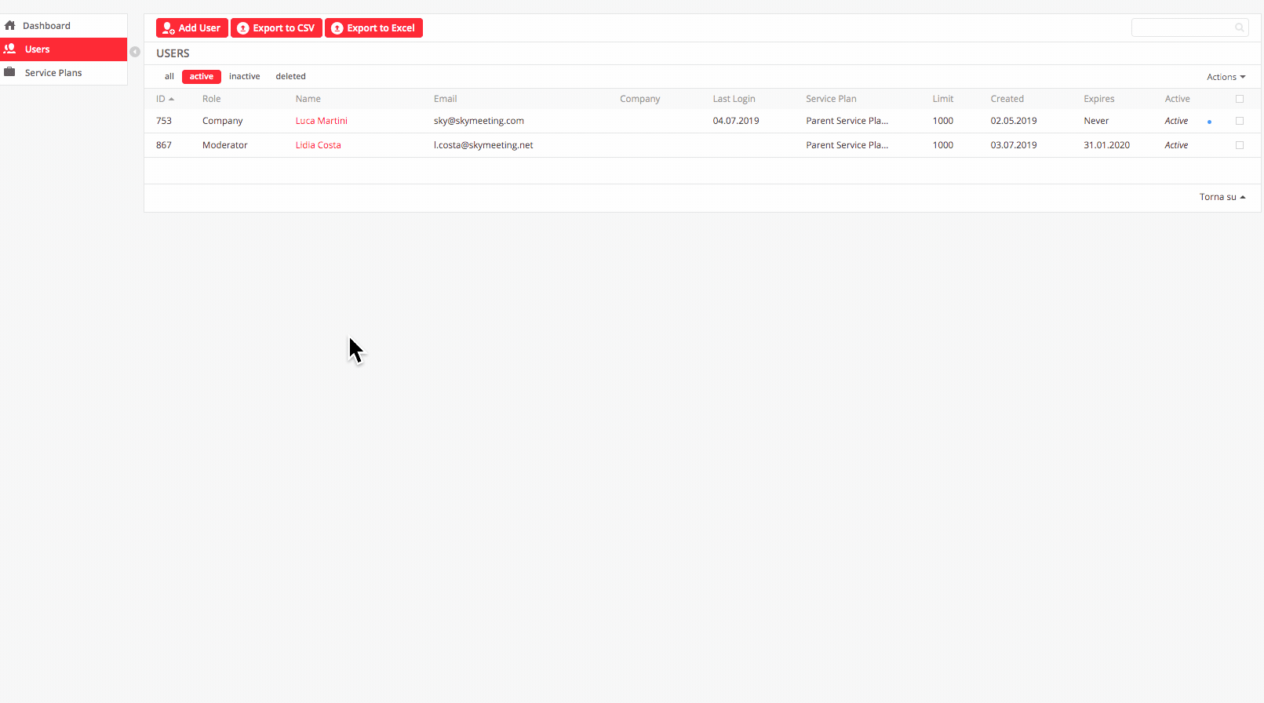This screenshot has width=1264, height=703.
Task: Switch to deleted users filter
Action: (290, 76)
